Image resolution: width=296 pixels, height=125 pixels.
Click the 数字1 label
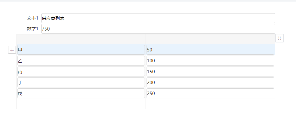(x=32, y=29)
